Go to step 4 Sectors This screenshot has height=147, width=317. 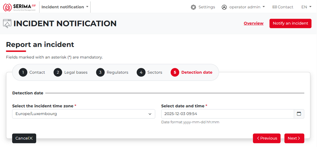pos(149,72)
